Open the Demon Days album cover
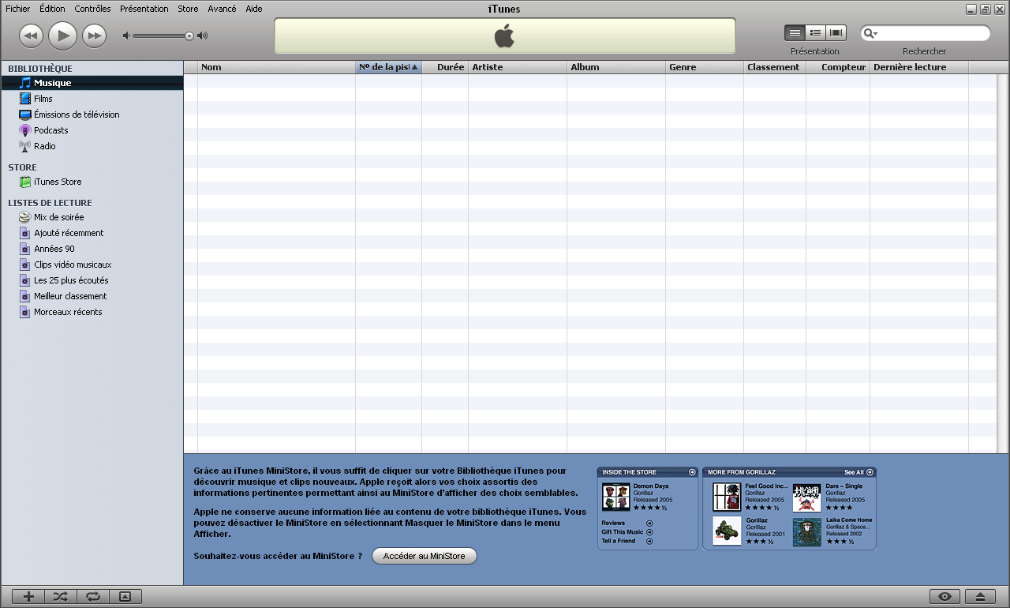This screenshot has width=1010, height=608. [x=616, y=497]
